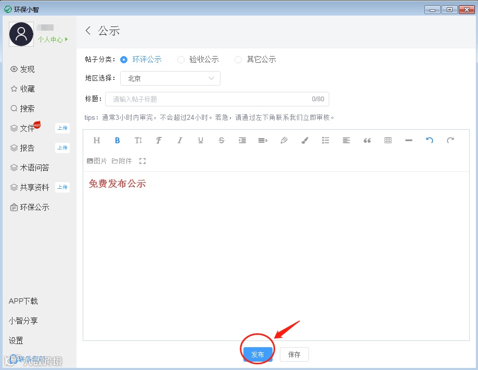Select the heading (H) format tool
The width and height of the screenshot is (478, 370).
[x=97, y=140]
